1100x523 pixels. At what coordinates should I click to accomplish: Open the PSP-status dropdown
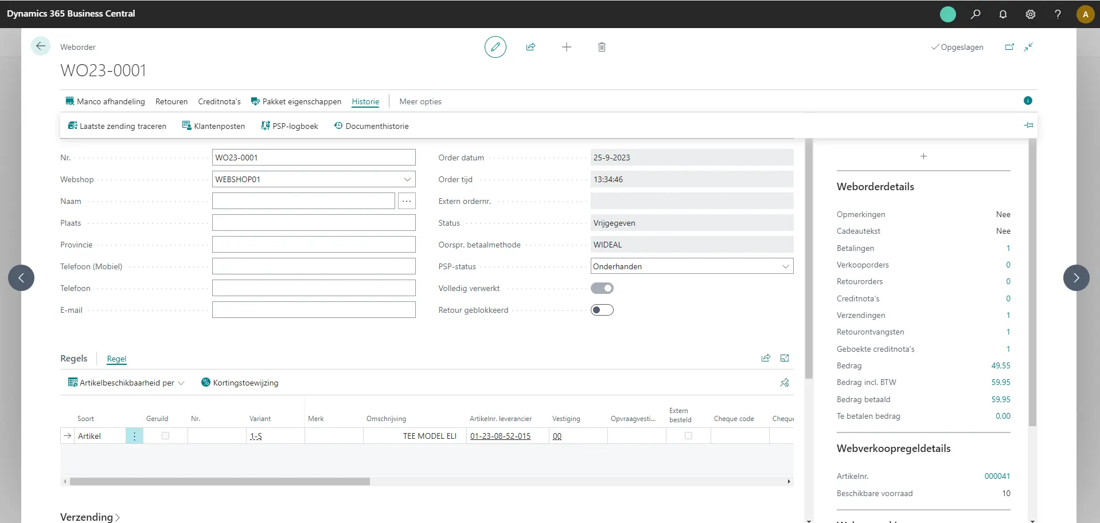click(785, 266)
